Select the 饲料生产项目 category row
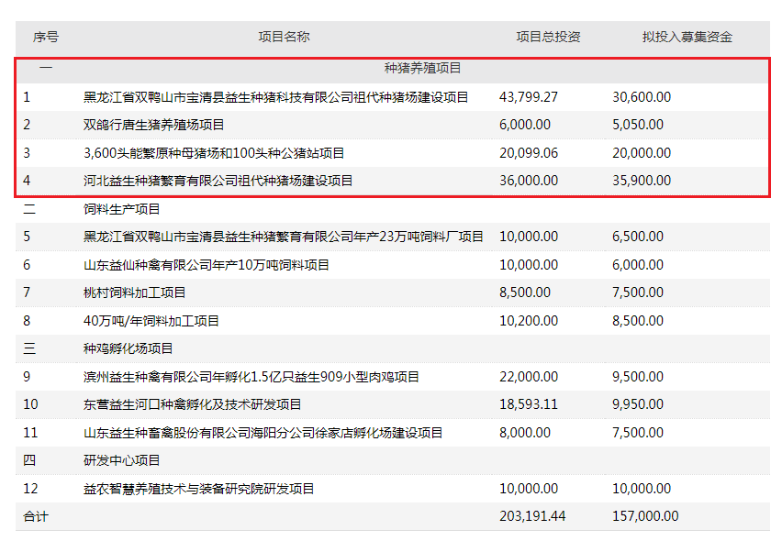 tap(393, 209)
